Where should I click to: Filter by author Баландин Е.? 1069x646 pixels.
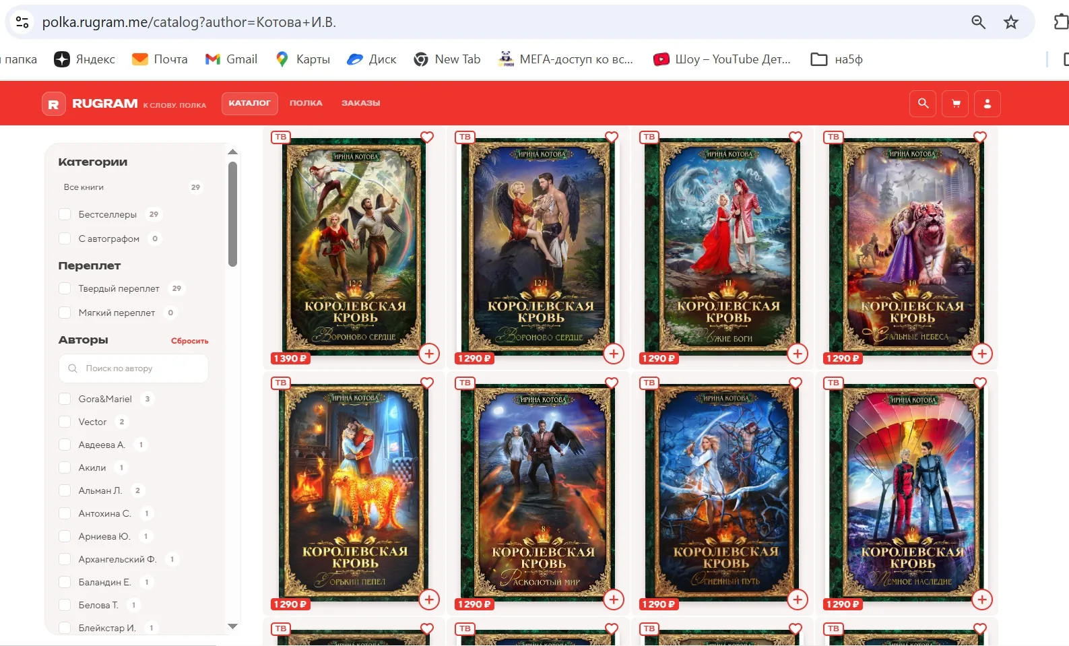tap(65, 582)
